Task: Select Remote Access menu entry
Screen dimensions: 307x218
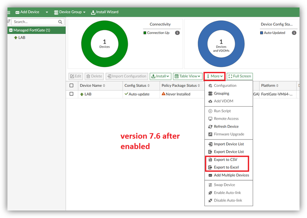Action: 228,118
